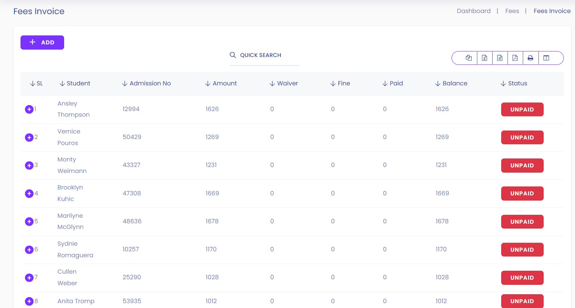
Task: Copy table data to clipboard
Action: click(469, 58)
